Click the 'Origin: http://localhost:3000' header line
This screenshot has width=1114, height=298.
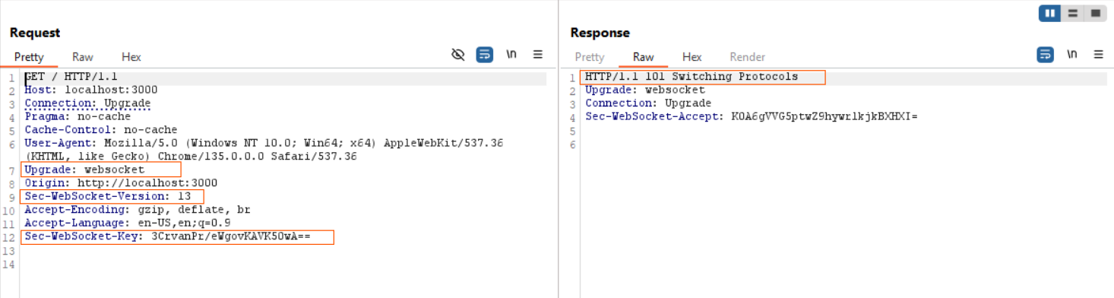pyautogui.click(x=121, y=183)
